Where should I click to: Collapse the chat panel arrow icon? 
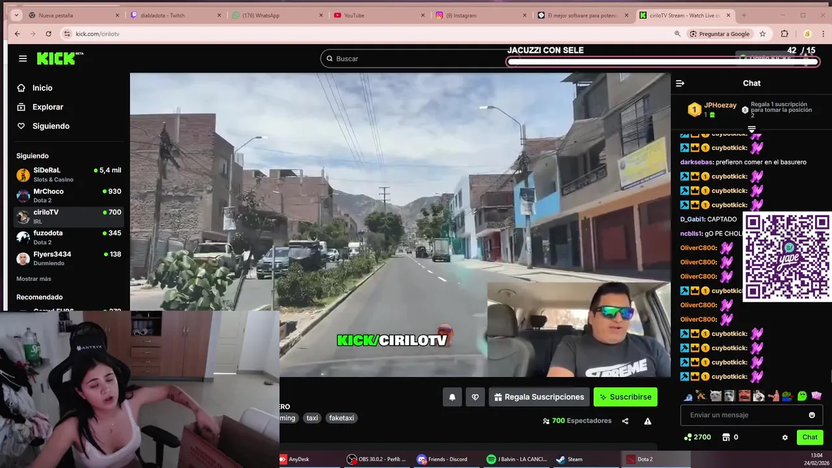(680, 83)
